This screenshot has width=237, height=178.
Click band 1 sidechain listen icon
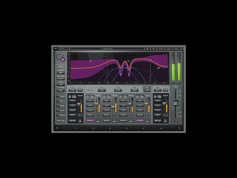pos(80,121)
